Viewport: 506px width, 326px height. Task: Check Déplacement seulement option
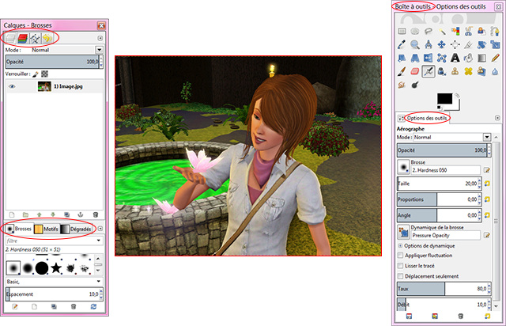click(x=401, y=276)
